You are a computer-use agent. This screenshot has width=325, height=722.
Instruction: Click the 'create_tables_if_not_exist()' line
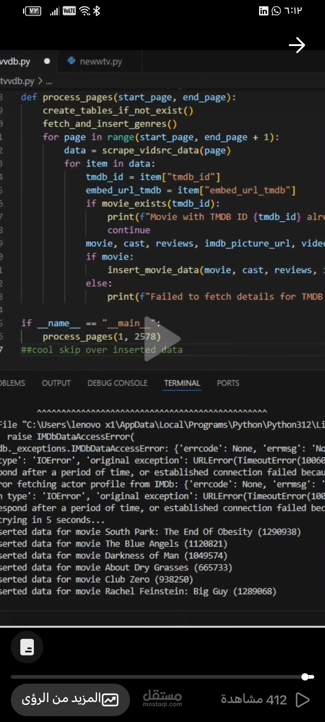click(118, 111)
